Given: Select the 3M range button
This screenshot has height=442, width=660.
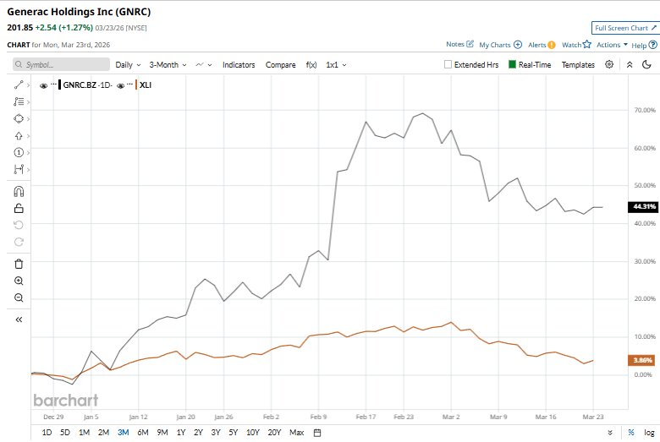Looking at the screenshot, I should pos(124,433).
